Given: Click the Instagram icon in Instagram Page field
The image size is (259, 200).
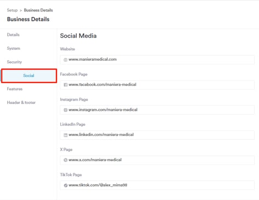Looking at the screenshot, I should [65, 110].
